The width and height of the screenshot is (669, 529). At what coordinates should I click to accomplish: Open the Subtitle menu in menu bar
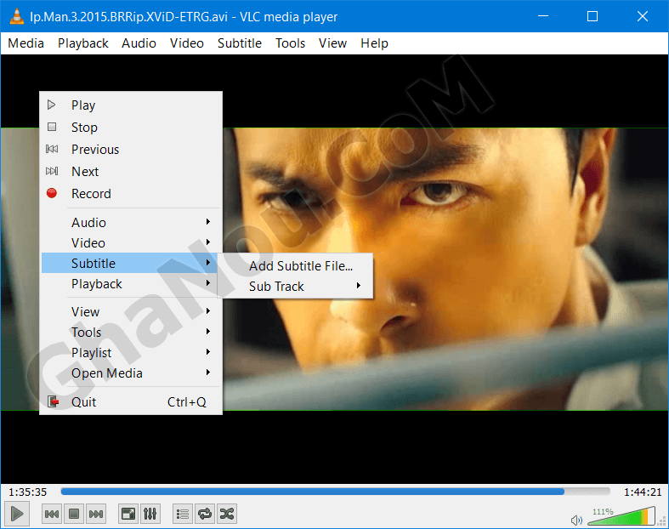click(x=240, y=43)
